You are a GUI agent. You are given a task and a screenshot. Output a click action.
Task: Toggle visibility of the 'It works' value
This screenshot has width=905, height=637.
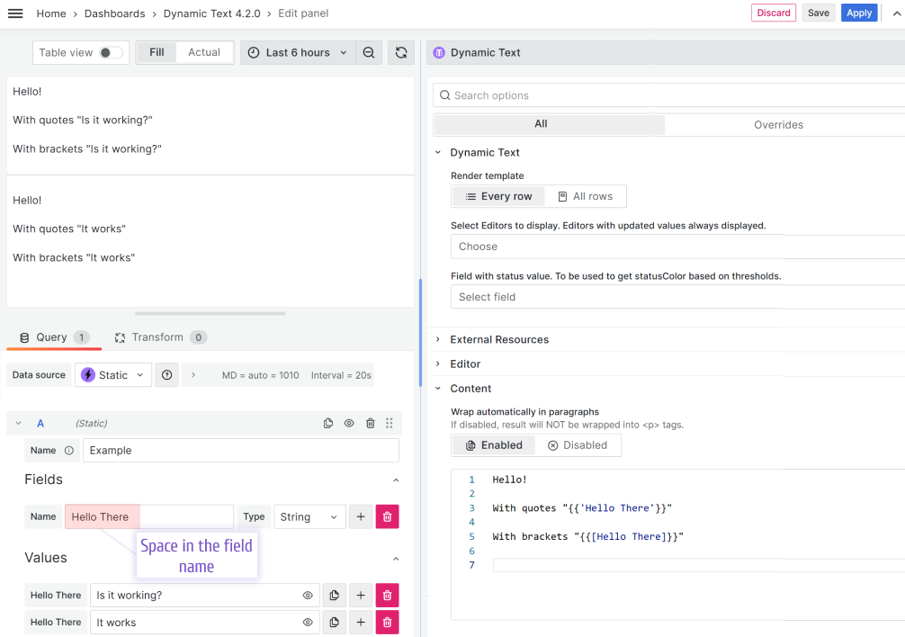pos(308,622)
